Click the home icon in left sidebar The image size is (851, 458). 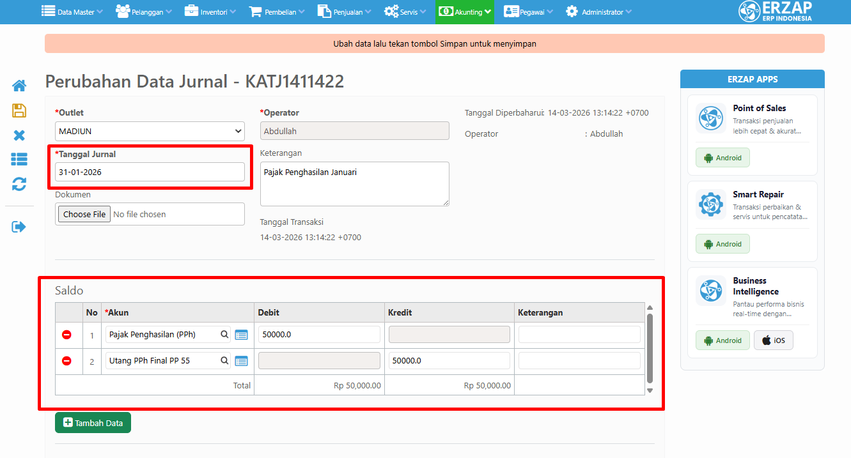pyautogui.click(x=19, y=86)
